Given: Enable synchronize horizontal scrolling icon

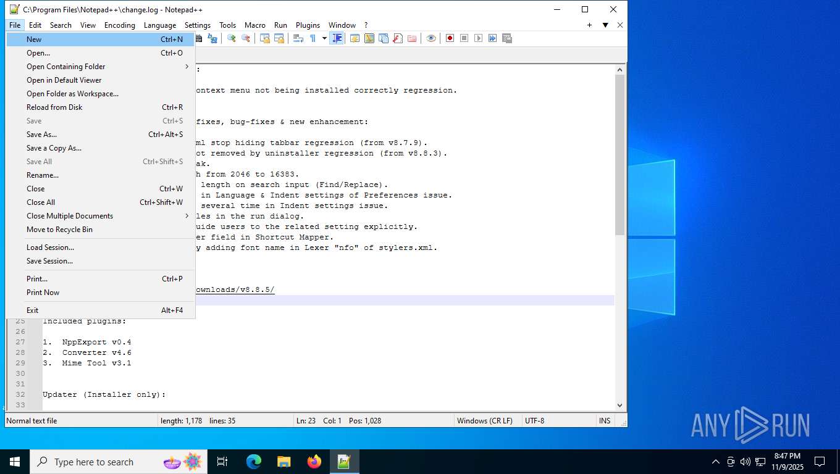Looking at the screenshot, I should tap(279, 38).
